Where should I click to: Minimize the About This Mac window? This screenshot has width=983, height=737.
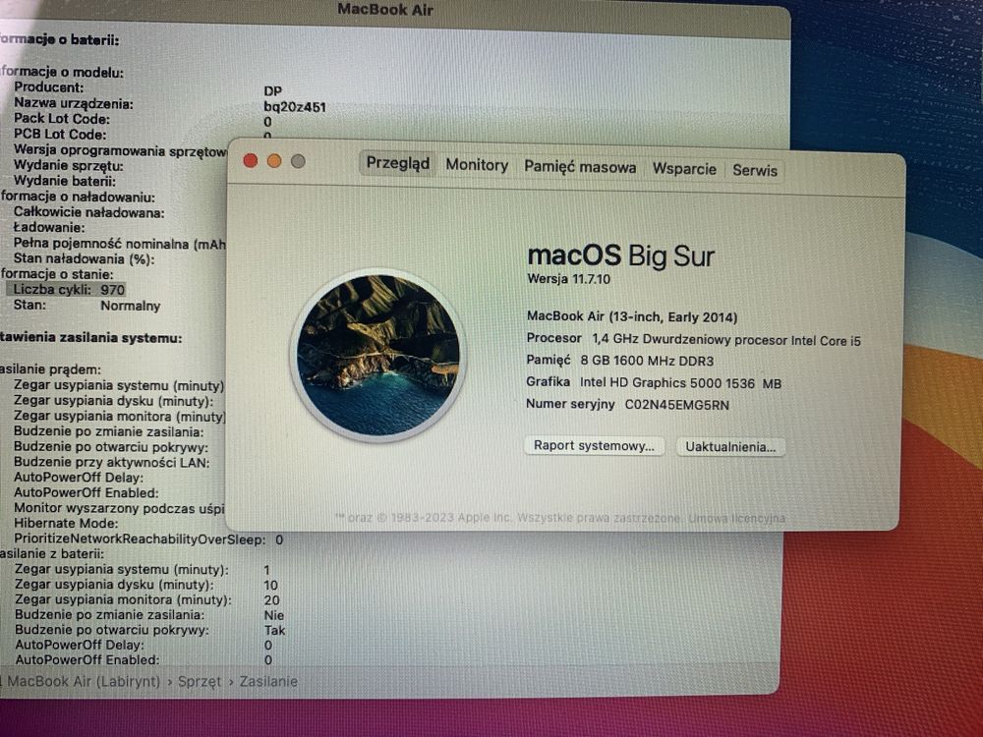pos(274,161)
